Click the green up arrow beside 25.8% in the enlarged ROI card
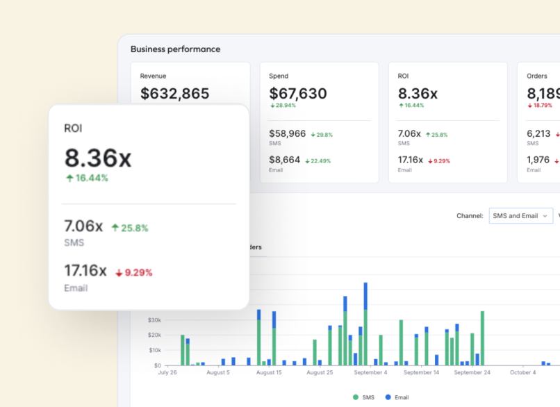 pyautogui.click(x=115, y=228)
